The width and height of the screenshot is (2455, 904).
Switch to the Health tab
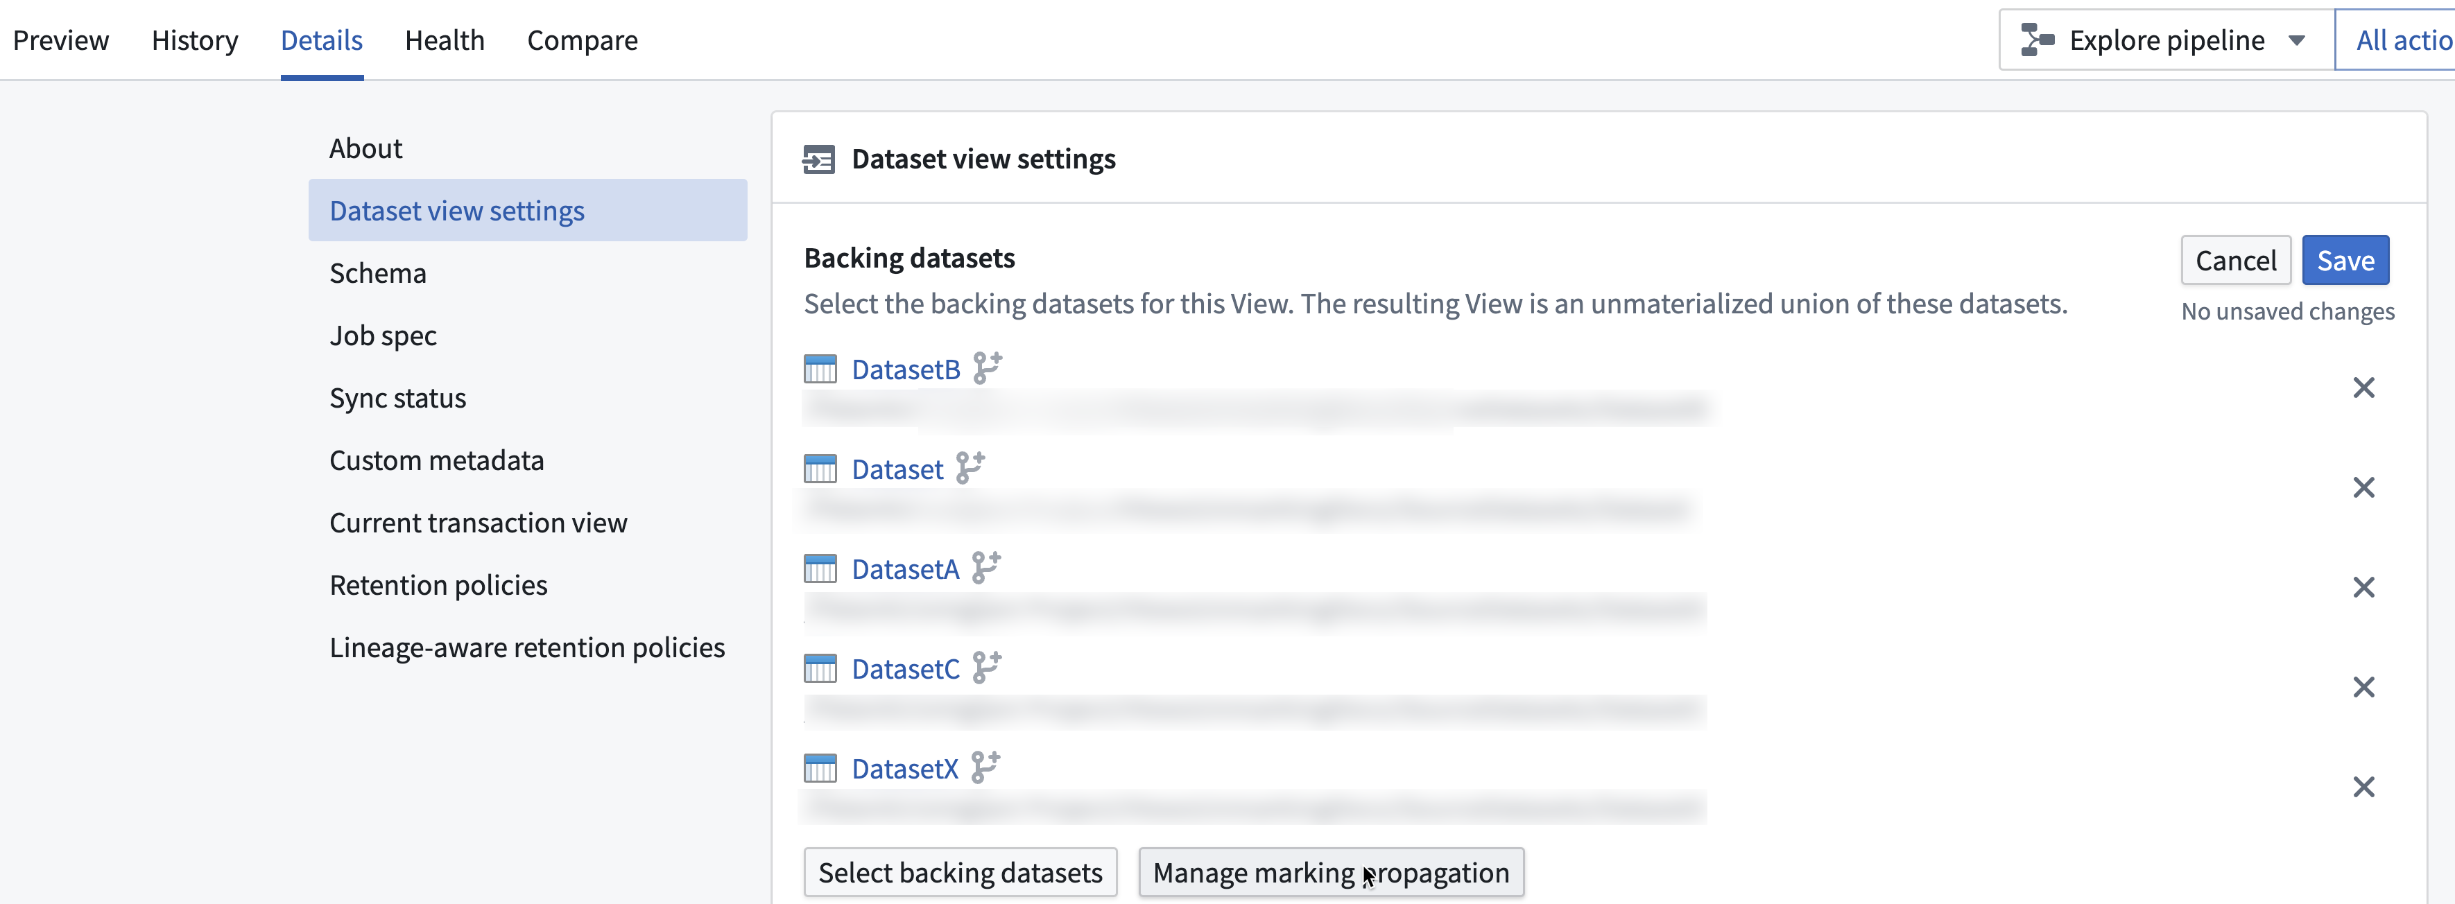pos(444,40)
